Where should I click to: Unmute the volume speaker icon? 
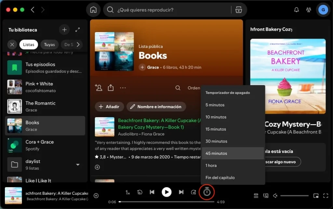(x=275, y=196)
